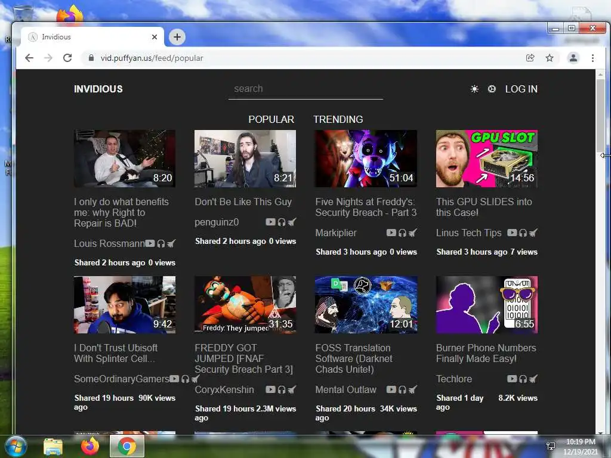The height and width of the screenshot is (458, 611).
Task: Open Burner Phone Numbers video title
Action: point(486,353)
